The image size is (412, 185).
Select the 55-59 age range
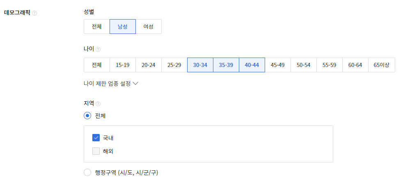pyautogui.click(x=330, y=65)
